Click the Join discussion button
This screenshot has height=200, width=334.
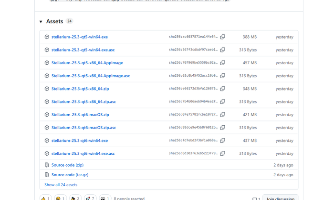click(281, 198)
